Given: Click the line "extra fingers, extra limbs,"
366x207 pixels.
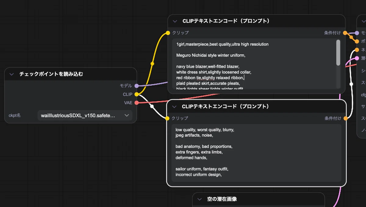Looking at the screenshot, I should tap(199, 152).
